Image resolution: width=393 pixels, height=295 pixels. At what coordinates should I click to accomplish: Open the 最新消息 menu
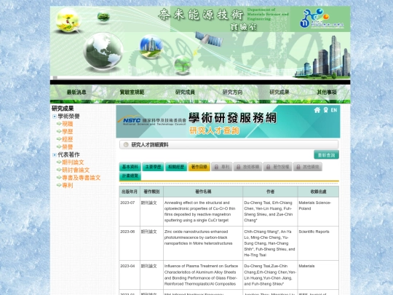coord(76,93)
